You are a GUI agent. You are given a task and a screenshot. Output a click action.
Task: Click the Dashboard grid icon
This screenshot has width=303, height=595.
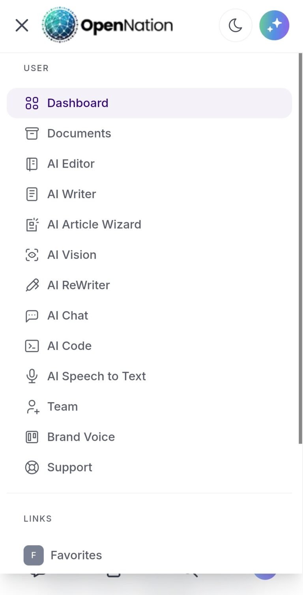point(32,103)
